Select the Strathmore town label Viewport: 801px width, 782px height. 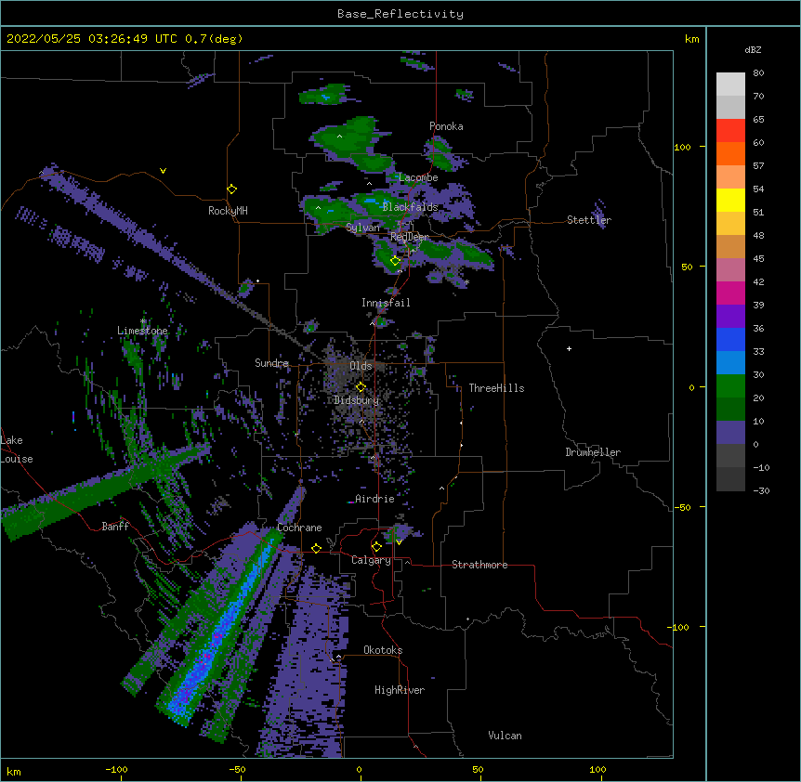[479, 565]
